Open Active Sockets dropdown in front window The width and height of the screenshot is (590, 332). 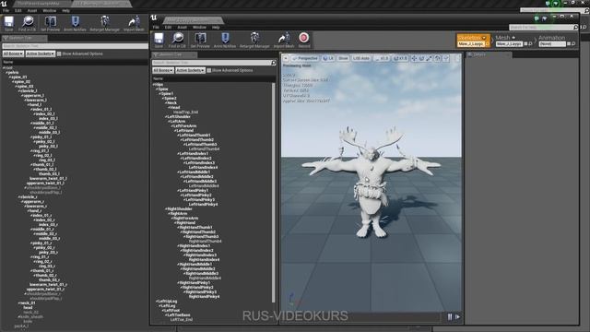tap(190, 70)
